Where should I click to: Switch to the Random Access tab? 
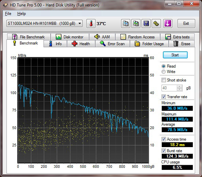click(x=138, y=37)
